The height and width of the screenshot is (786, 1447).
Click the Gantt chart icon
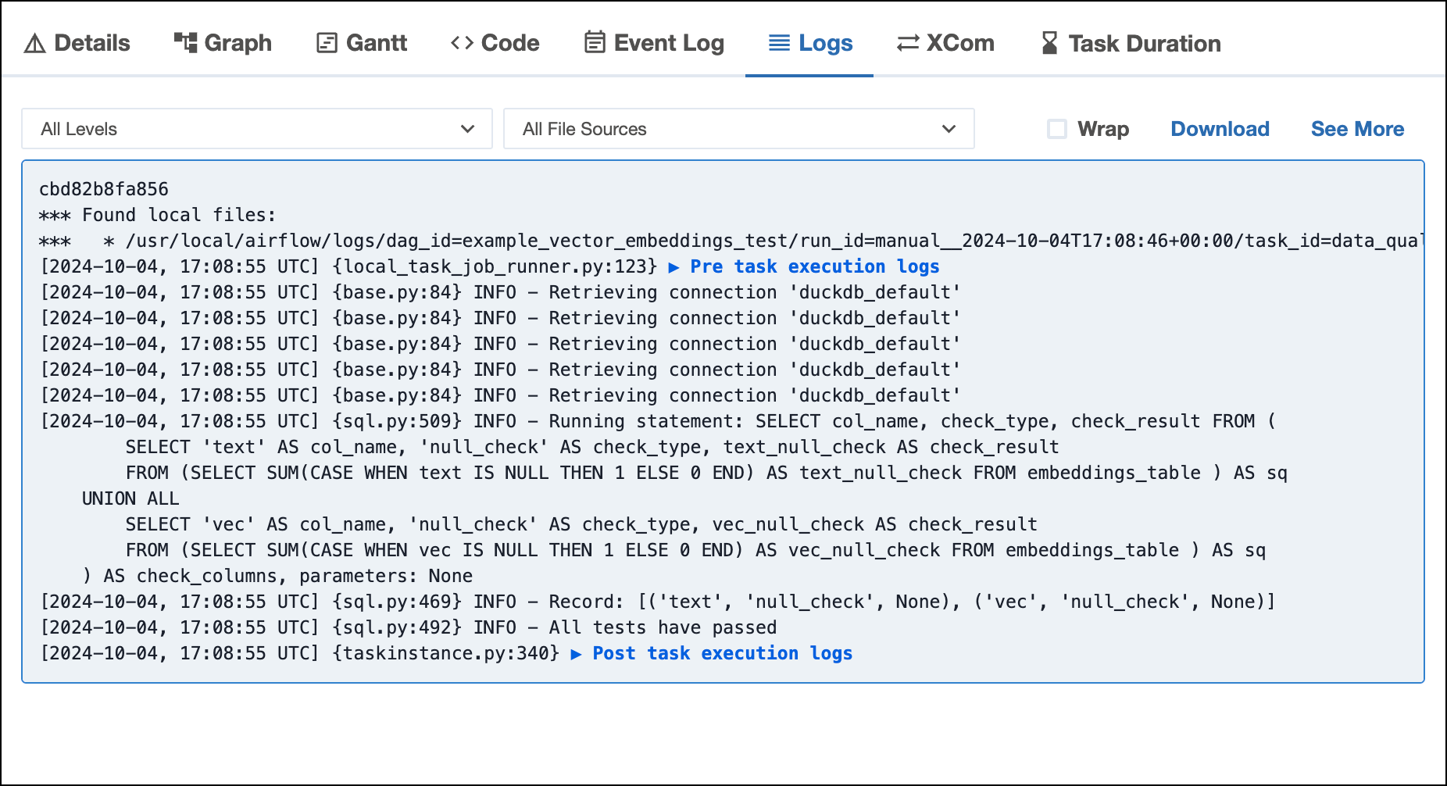(x=327, y=43)
